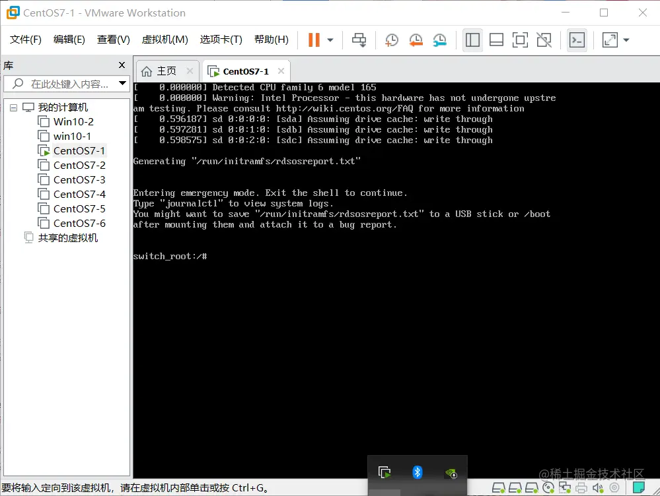Image resolution: width=660 pixels, height=496 pixels.
Task: Select the CentOS7-1 tab
Action: click(245, 71)
